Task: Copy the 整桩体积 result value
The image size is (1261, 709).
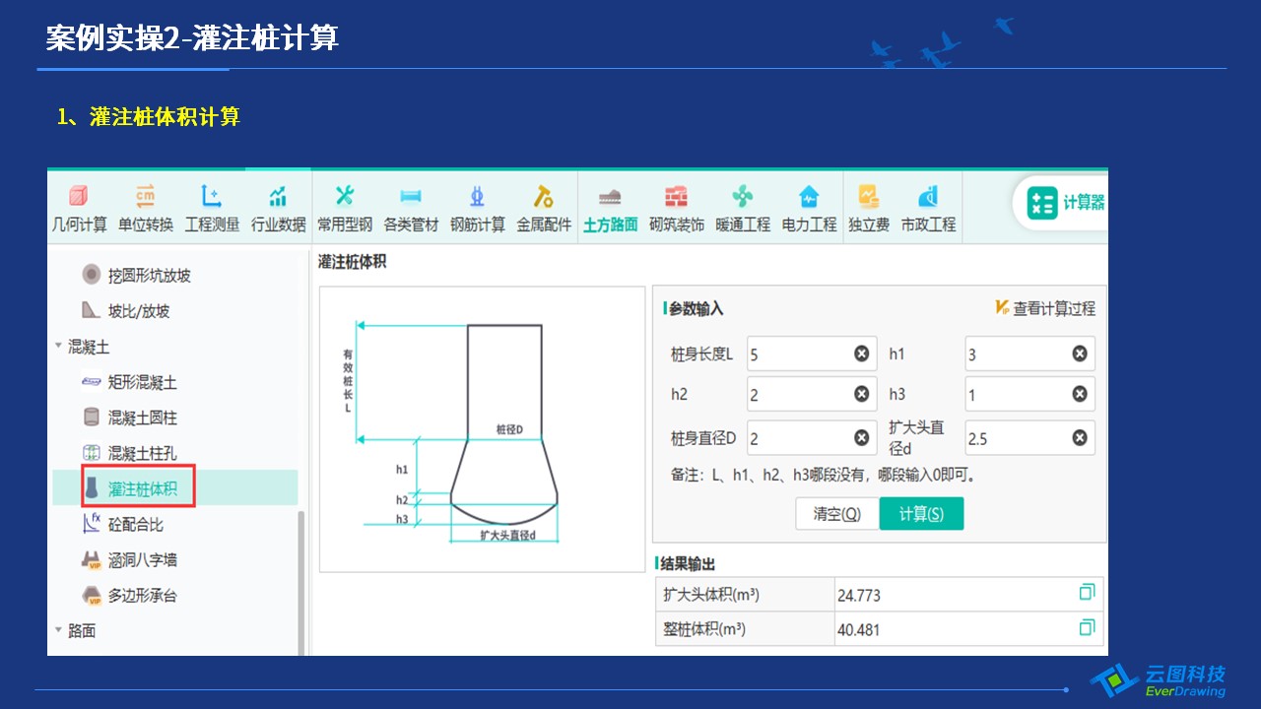Action: point(1086,627)
